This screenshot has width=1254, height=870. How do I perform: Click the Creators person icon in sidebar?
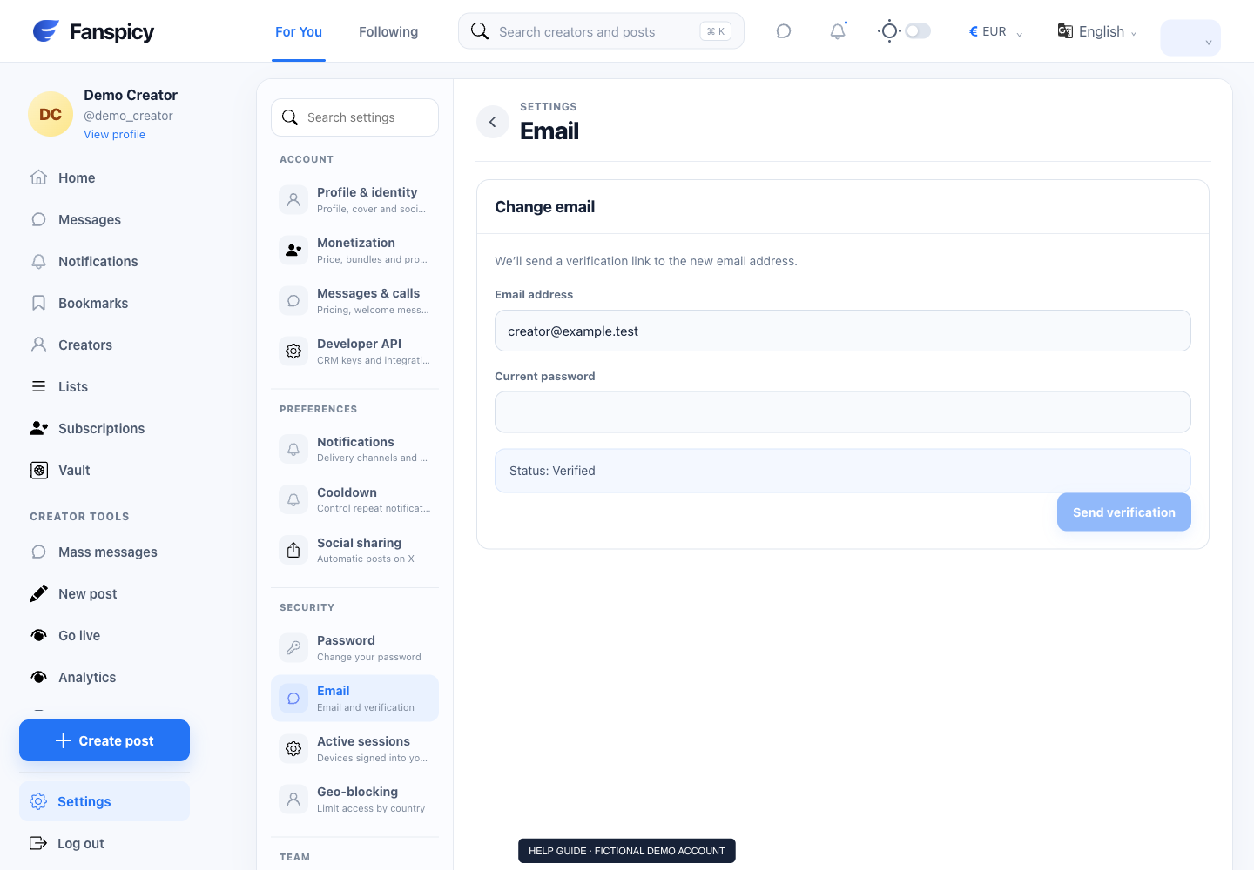tap(38, 345)
